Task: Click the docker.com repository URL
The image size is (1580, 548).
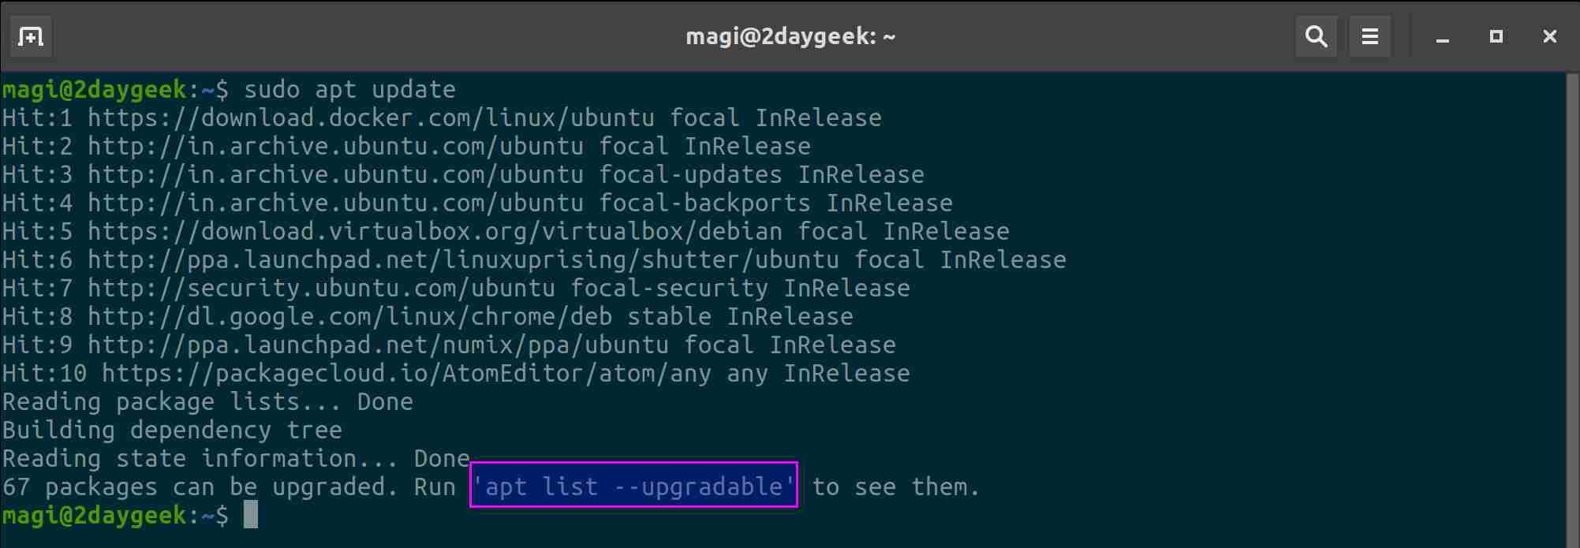Action: (371, 118)
